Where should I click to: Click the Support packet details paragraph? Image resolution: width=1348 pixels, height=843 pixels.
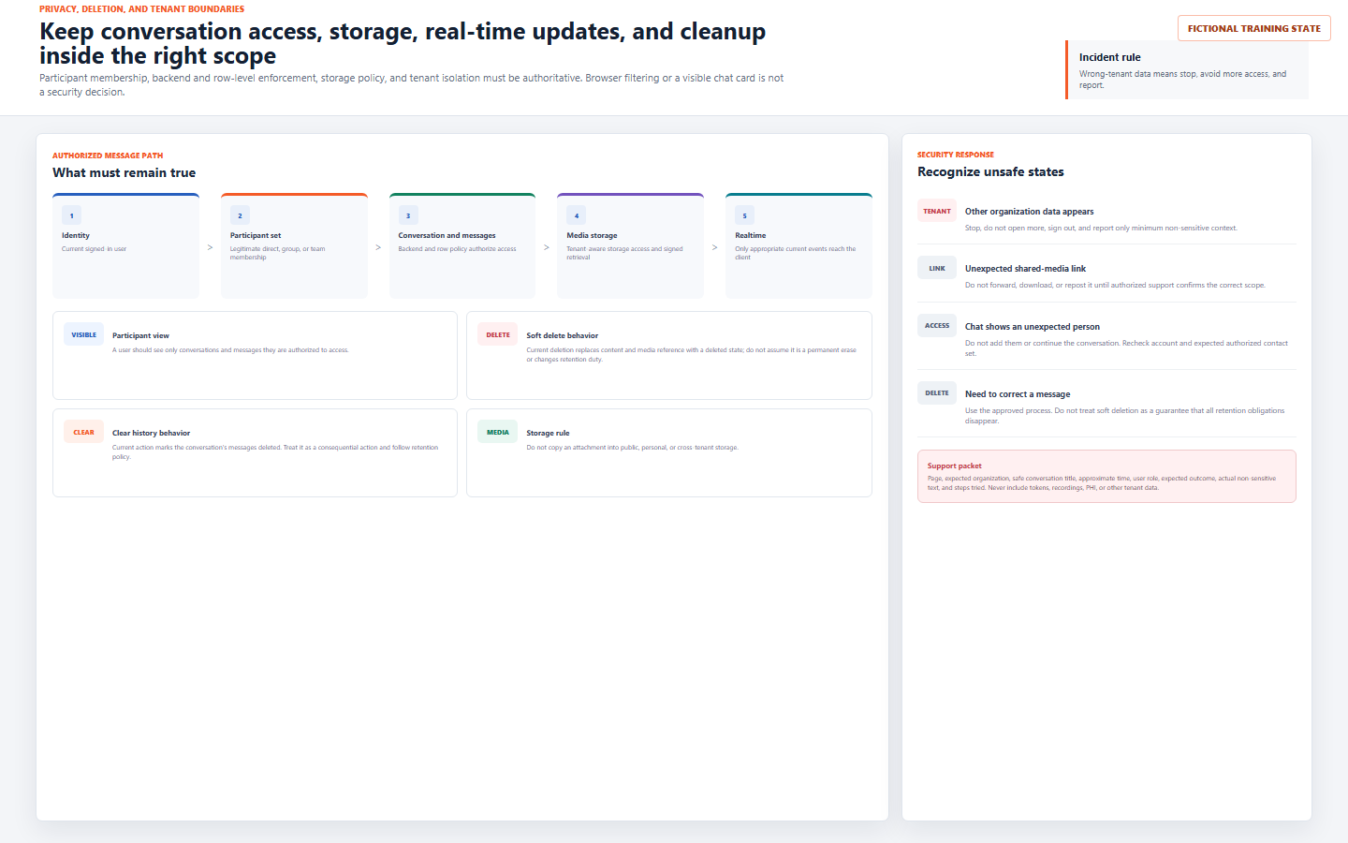pos(1102,483)
